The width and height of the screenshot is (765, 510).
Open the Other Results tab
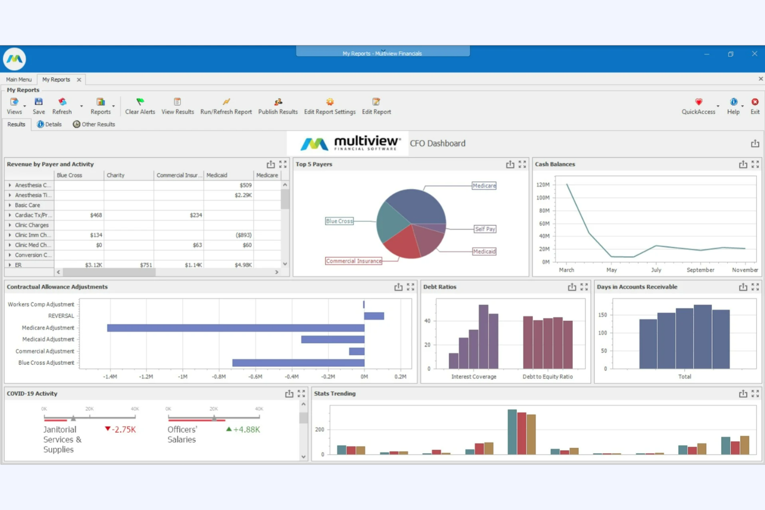pos(94,124)
